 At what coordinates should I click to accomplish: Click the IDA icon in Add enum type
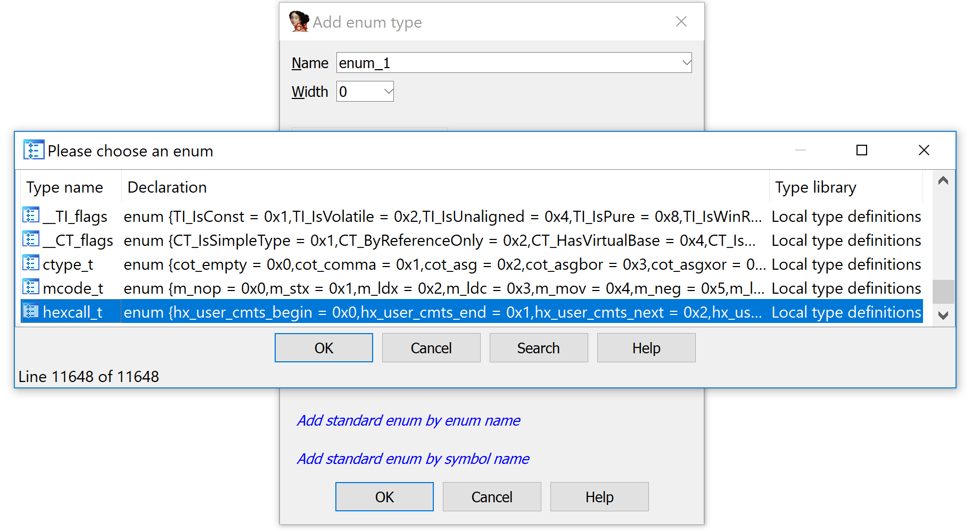(299, 22)
